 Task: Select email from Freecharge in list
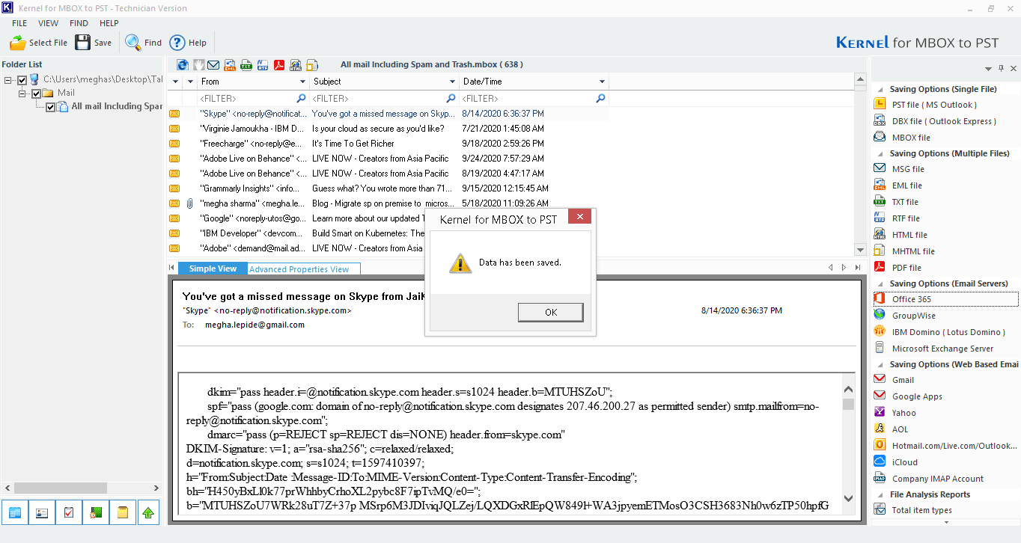[388, 143]
